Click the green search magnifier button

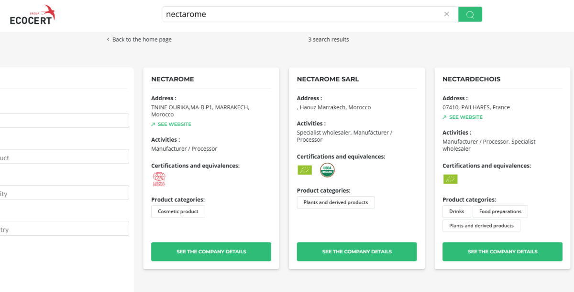coord(470,14)
